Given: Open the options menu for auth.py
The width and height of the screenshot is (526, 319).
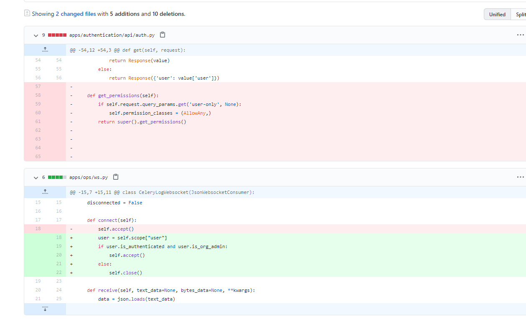Looking at the screenshot, I should coord(520,35).
